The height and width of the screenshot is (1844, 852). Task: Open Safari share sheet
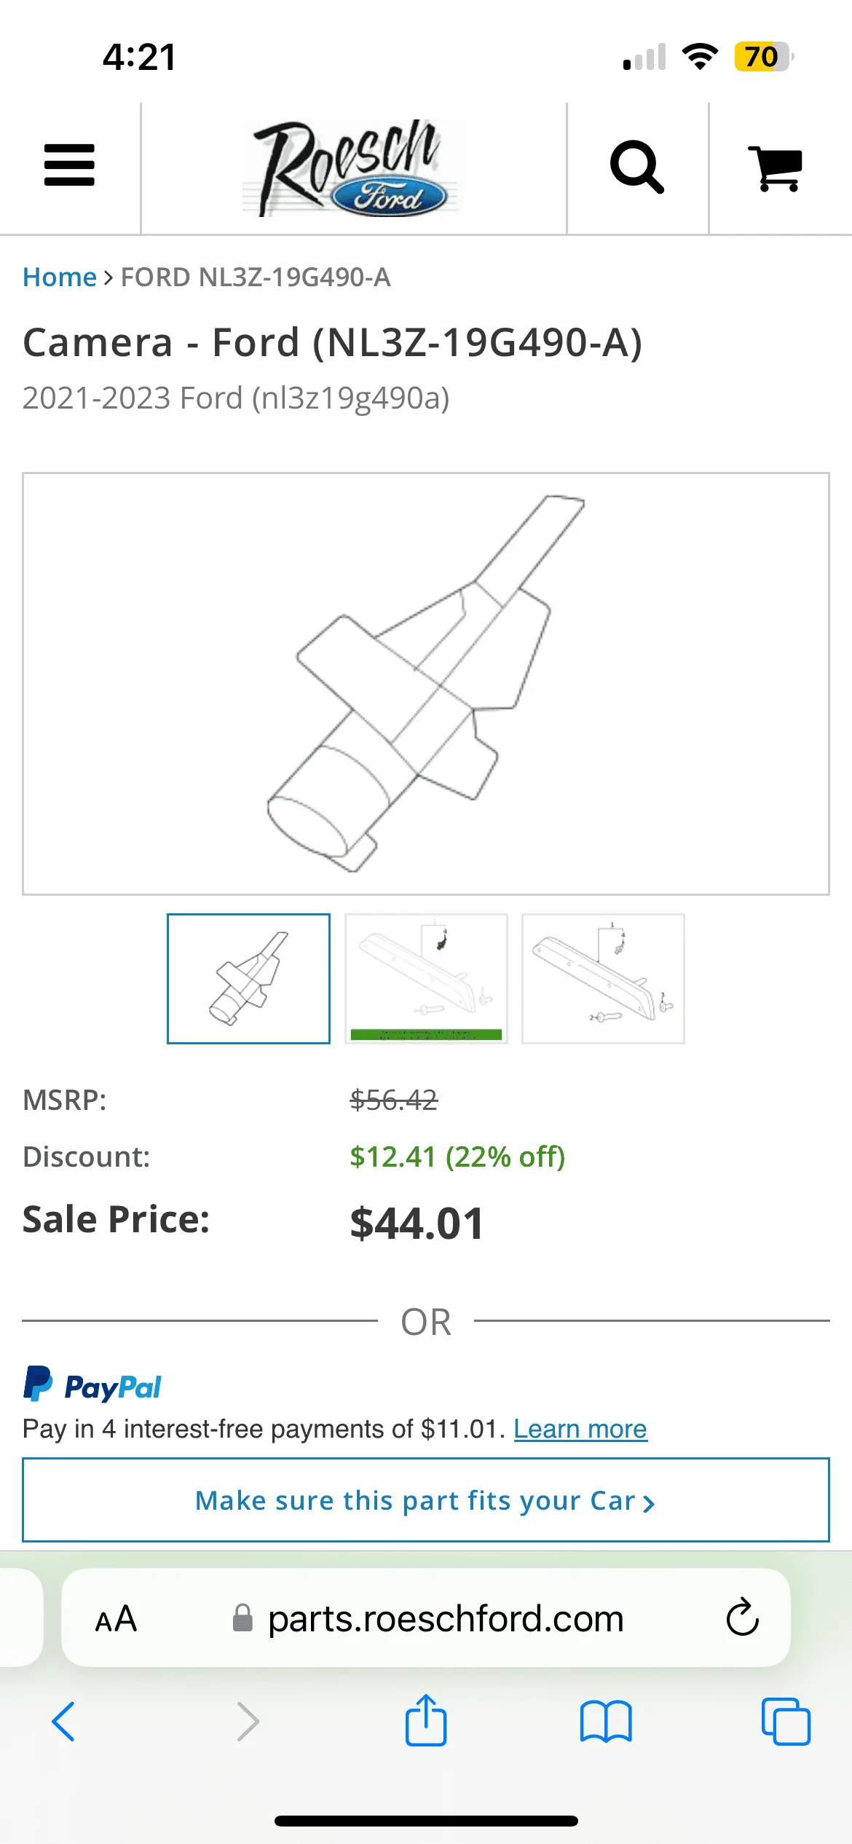[425, 1721]
